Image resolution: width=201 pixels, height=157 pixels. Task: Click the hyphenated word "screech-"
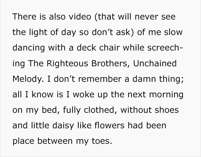(165, 48)
